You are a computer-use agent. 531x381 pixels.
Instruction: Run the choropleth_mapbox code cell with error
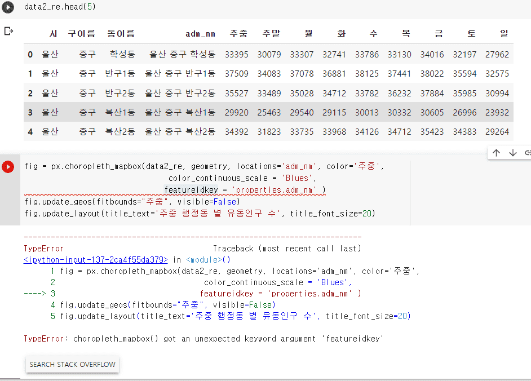pyautogui.click(x=8, y=167)
